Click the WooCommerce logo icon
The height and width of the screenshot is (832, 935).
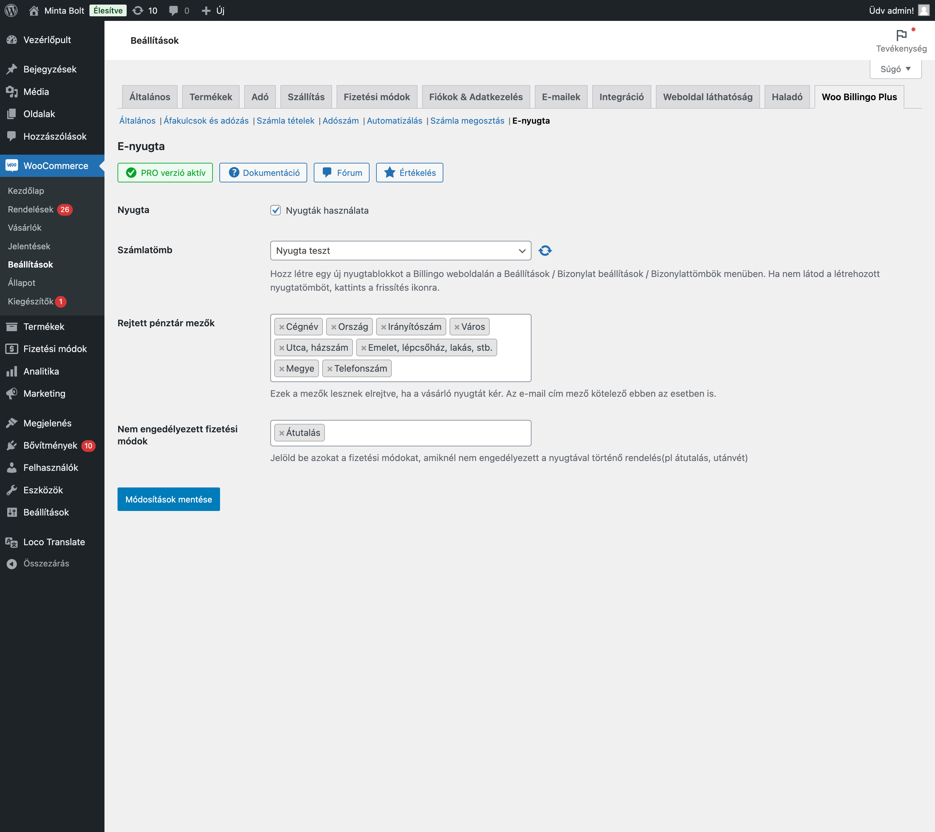[12, 165]
